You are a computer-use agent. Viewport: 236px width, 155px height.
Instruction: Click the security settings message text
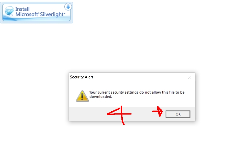click(x=137, y=94)
